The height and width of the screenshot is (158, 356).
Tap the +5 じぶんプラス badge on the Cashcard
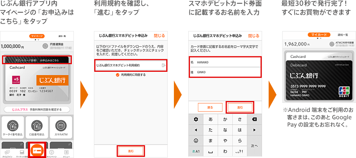(x=16, y=80)
